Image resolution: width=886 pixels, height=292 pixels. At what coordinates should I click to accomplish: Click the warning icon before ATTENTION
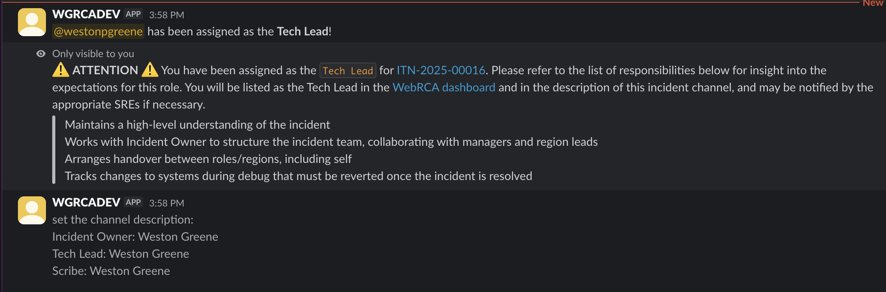(60, 70)
